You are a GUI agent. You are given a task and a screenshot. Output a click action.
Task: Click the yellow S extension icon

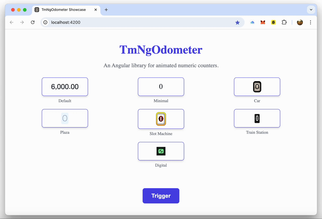[x=273, y=22]
